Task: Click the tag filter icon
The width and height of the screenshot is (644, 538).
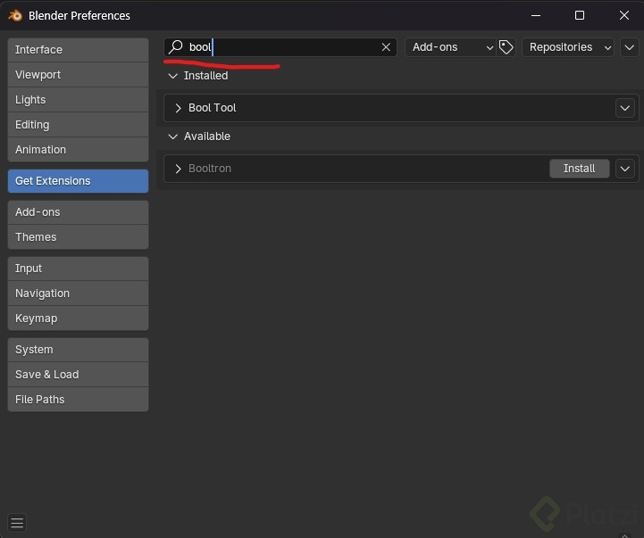Action: [x=506, y=47]
